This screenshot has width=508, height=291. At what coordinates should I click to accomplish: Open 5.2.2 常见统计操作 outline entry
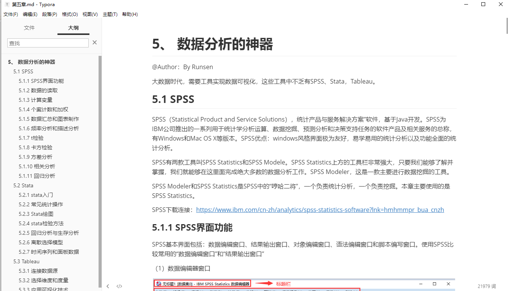[41, 204]
